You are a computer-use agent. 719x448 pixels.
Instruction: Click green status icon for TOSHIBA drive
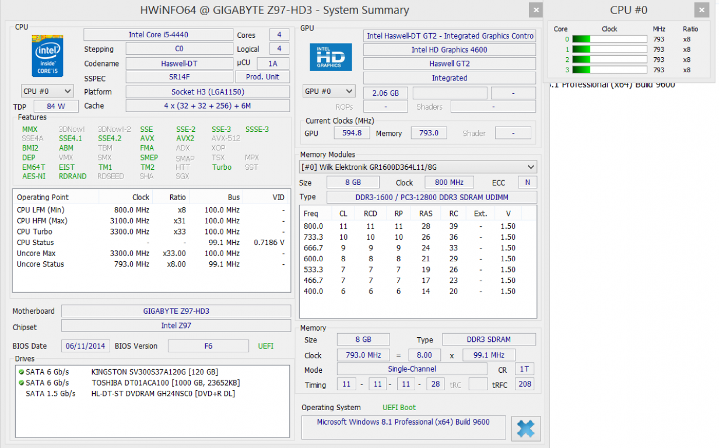[21, 383]
